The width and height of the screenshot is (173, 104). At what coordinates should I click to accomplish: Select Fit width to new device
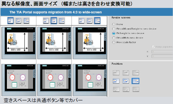click(x=114, y=38)
